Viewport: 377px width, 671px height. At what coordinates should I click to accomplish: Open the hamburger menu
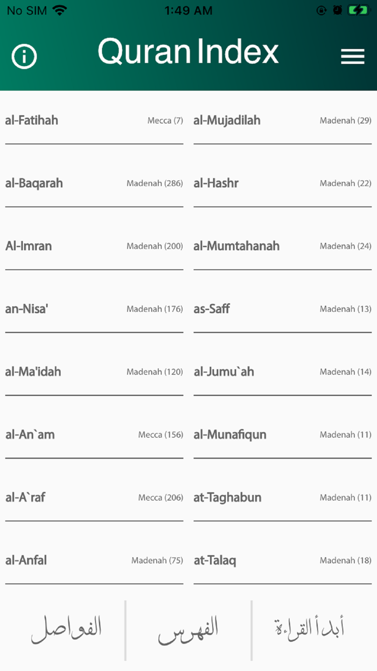353,56
